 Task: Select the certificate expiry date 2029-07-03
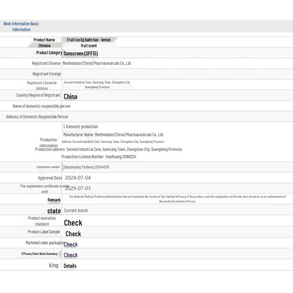pyautogui.click(x=78, y=188)
